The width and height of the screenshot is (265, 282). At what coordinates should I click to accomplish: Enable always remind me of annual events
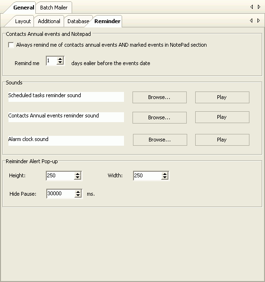tap(11, 45)
